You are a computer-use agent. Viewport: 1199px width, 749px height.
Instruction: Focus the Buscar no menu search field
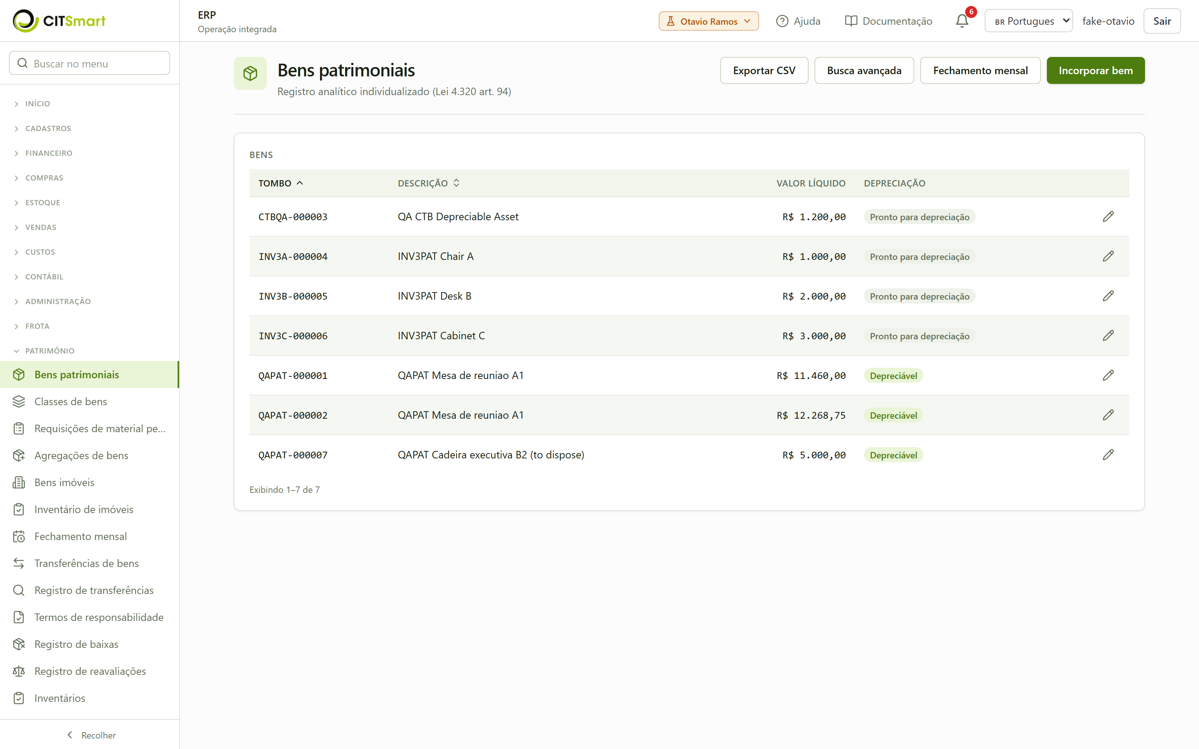(x=90, y=63)
